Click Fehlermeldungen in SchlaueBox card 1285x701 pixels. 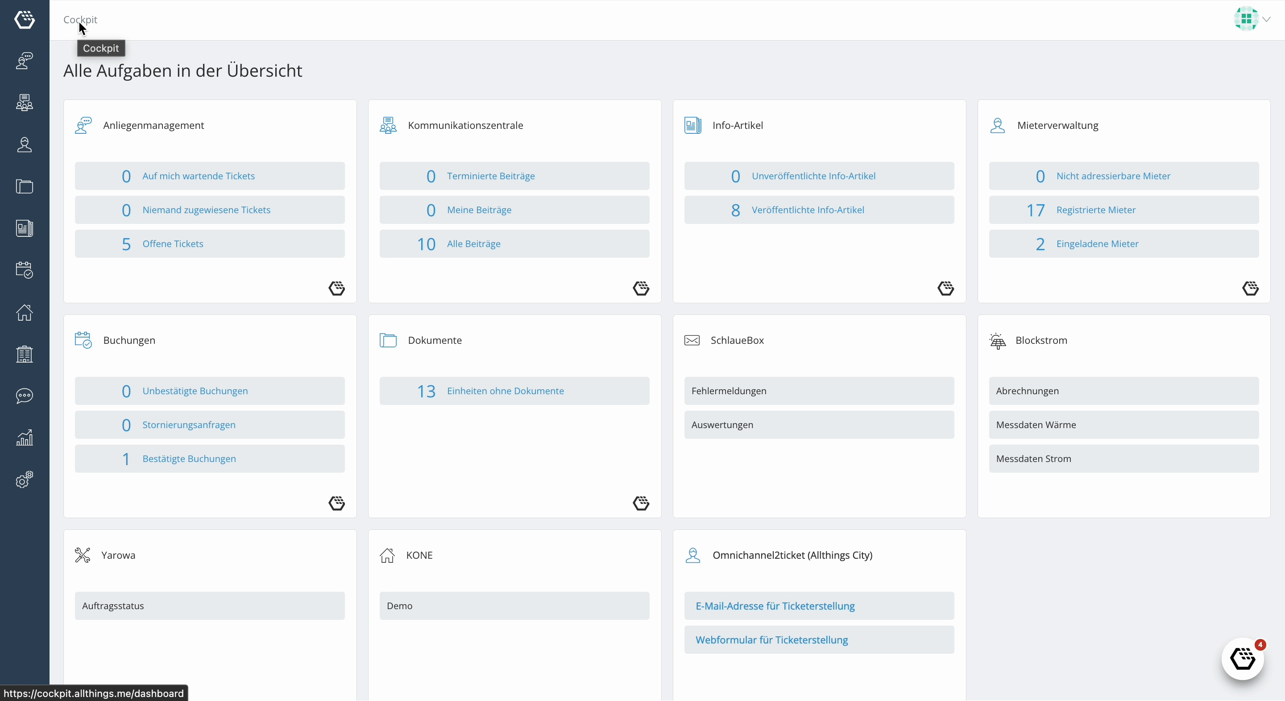pyautogui.click(x=819, y=391)
